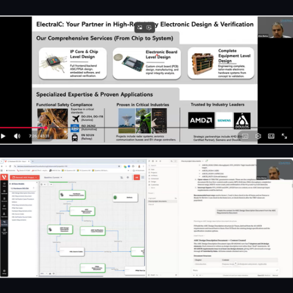The image size is (293, 293).
Task: Play the paused video
Action: 3,136
